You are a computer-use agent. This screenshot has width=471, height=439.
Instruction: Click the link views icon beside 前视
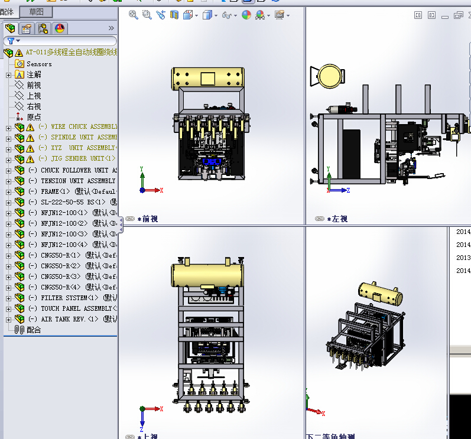pyautogui.click(x=130, y=219)
